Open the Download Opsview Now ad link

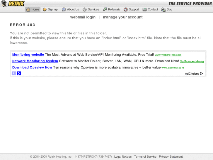click(x=32, y=68)
